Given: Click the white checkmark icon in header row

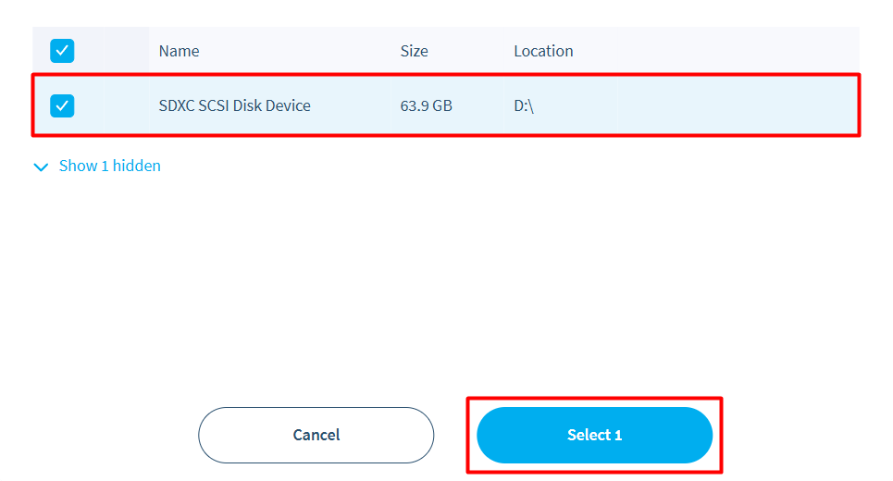Looking at the screenshot, I should [62, 51].
